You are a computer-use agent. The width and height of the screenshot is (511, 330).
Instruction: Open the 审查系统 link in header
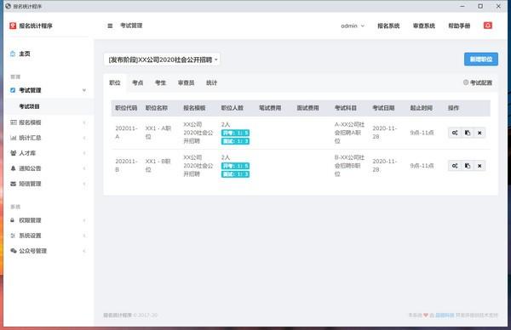click(x=423, y=26)
